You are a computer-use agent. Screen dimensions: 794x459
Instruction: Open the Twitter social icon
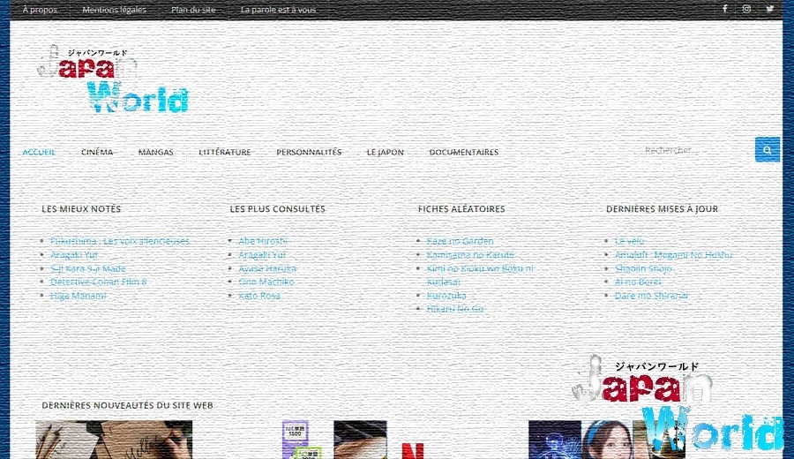click(769, 10)
